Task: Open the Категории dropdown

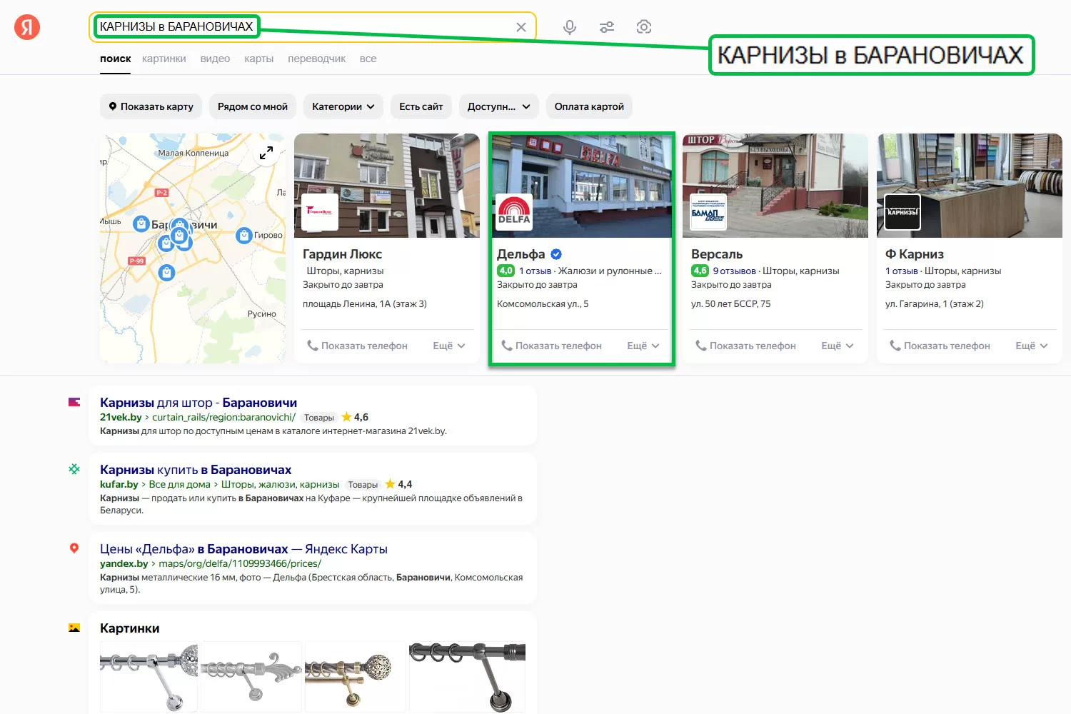Action: pyautogui.click(x=343, y=106)
